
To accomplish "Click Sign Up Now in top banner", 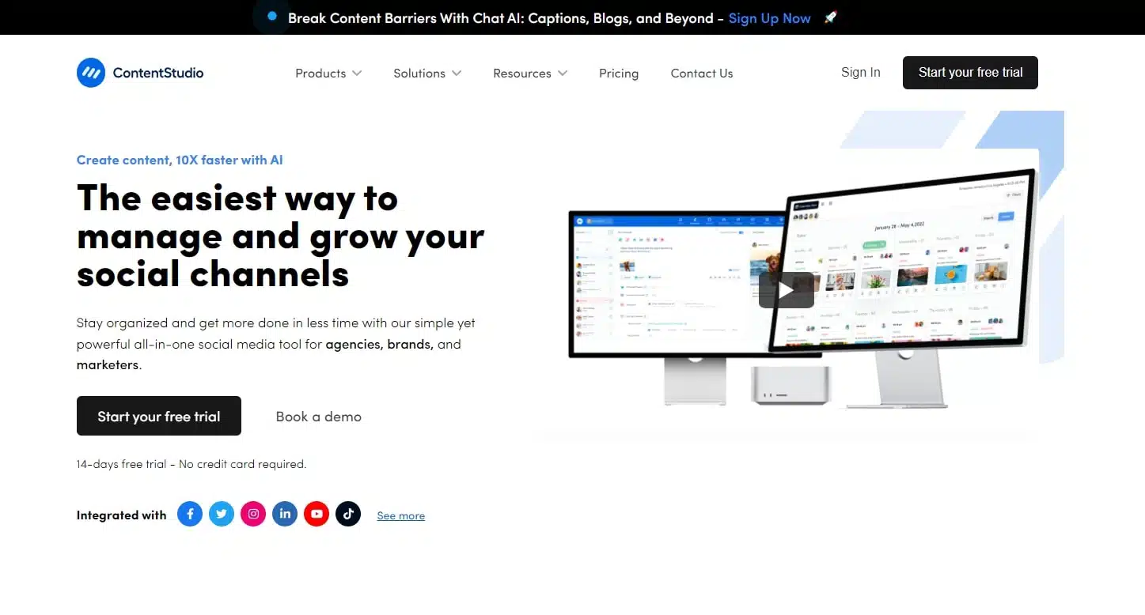I will (769, 18).
